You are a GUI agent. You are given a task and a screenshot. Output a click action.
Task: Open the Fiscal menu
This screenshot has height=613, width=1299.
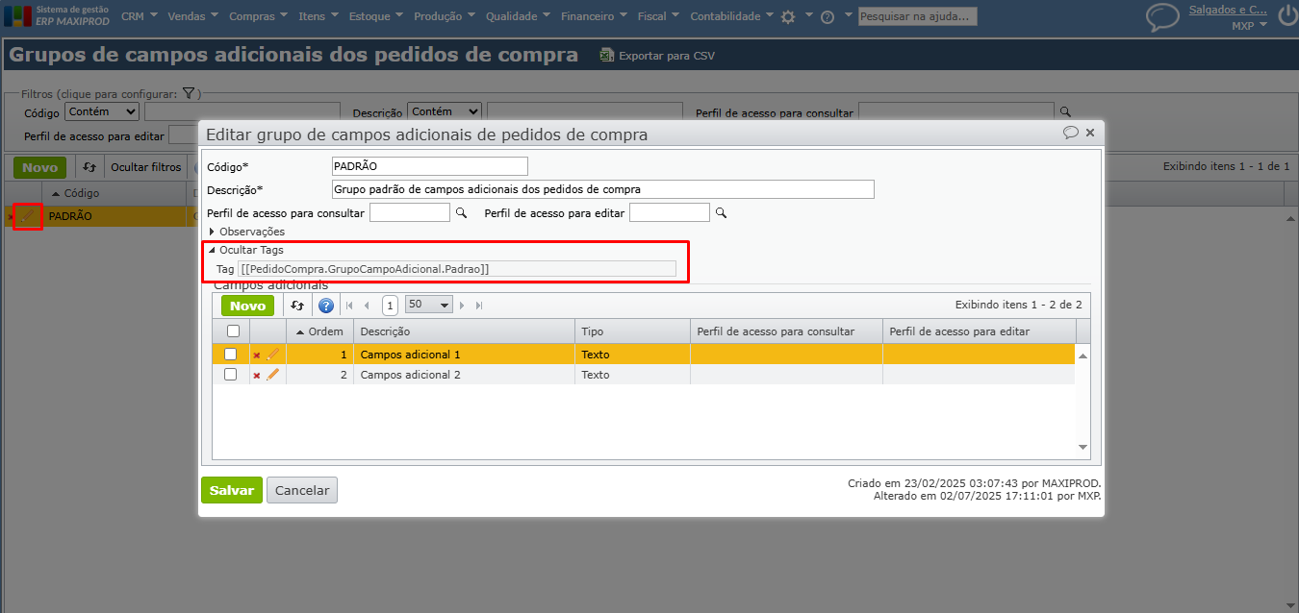658,16
